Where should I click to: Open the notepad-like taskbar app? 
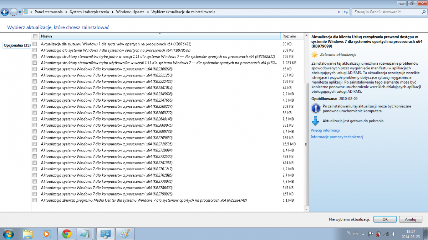point(86,234)
